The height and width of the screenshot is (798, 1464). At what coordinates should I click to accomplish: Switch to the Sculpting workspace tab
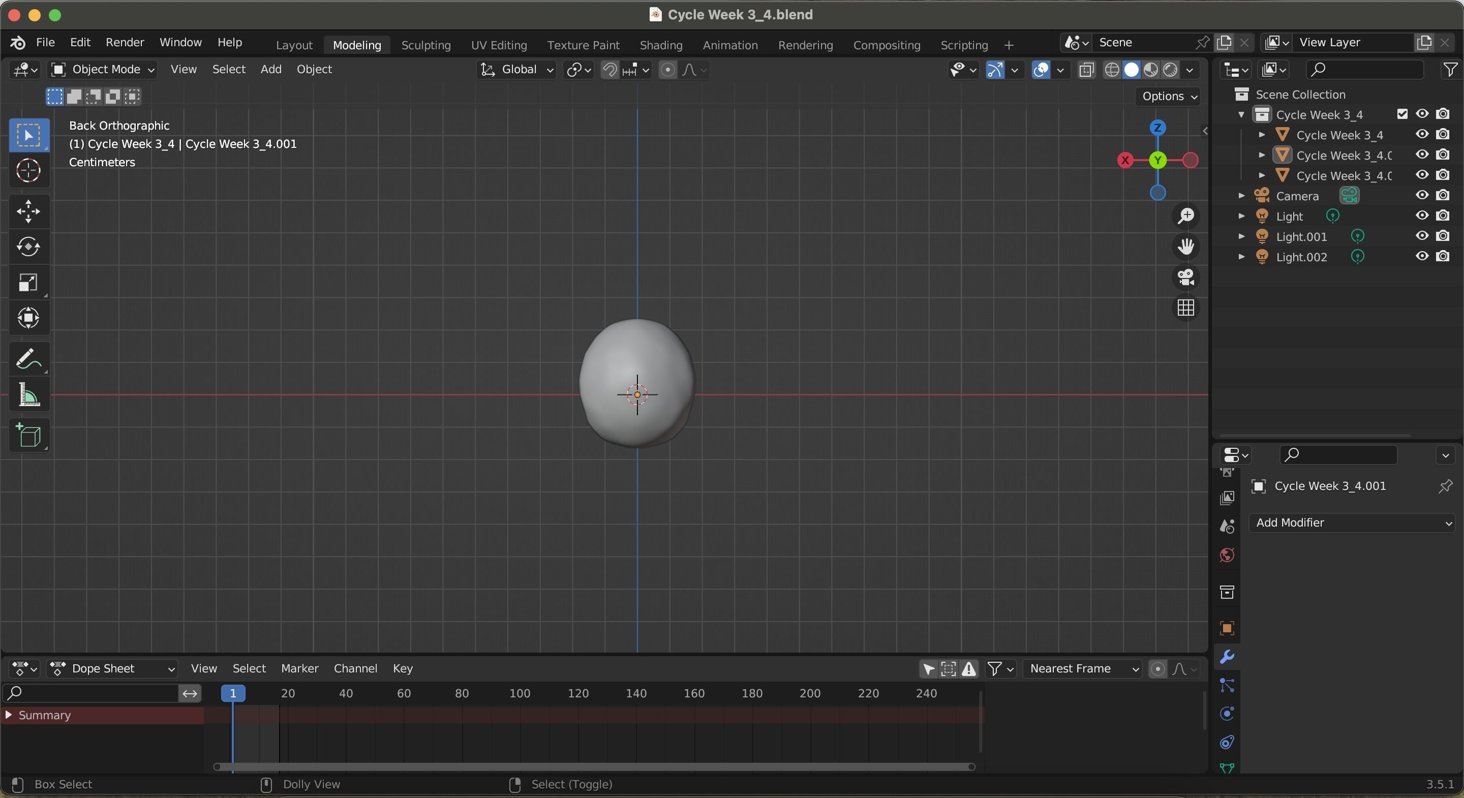(x=425, y=45)
